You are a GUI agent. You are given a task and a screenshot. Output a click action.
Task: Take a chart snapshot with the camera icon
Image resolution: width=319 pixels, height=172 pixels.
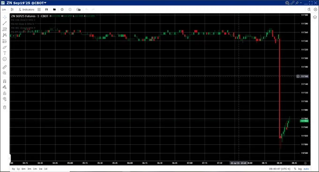(x=78, y=9)
